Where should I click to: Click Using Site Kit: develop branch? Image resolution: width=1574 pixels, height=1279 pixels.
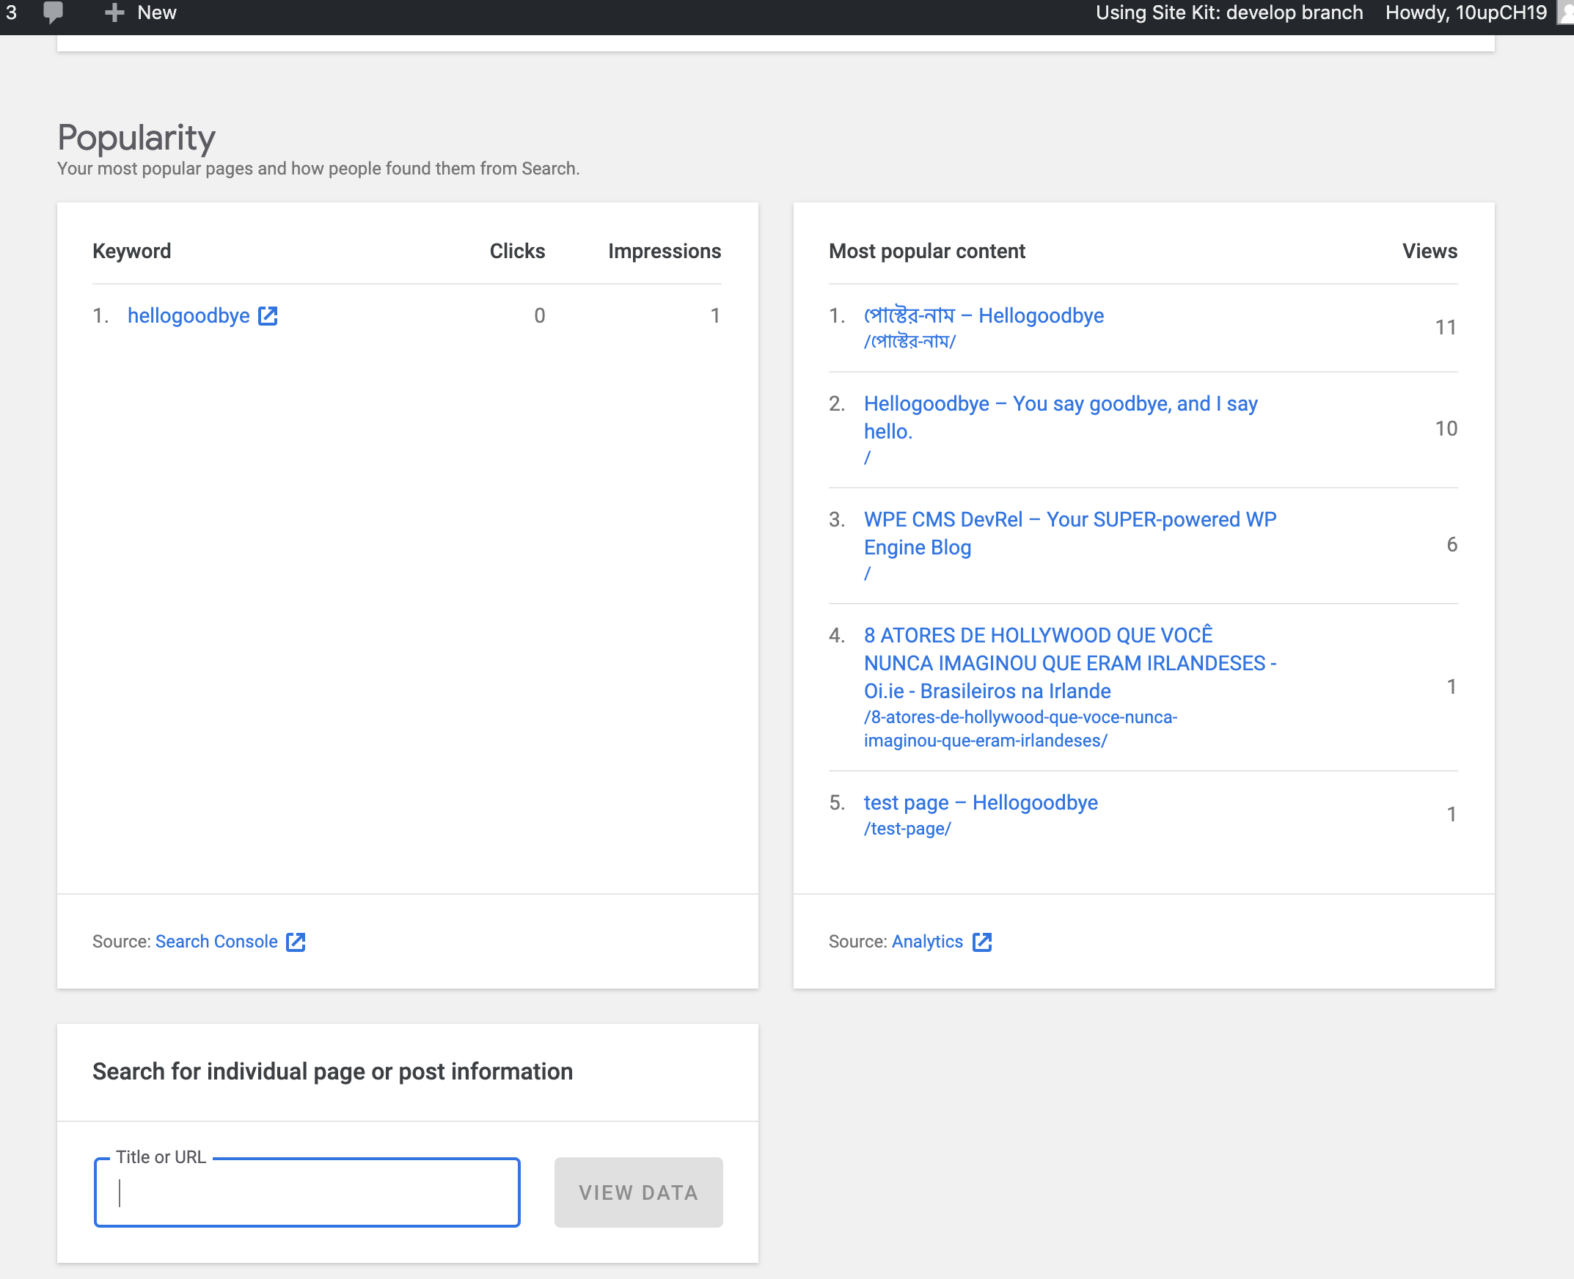tap(1229, 12)
